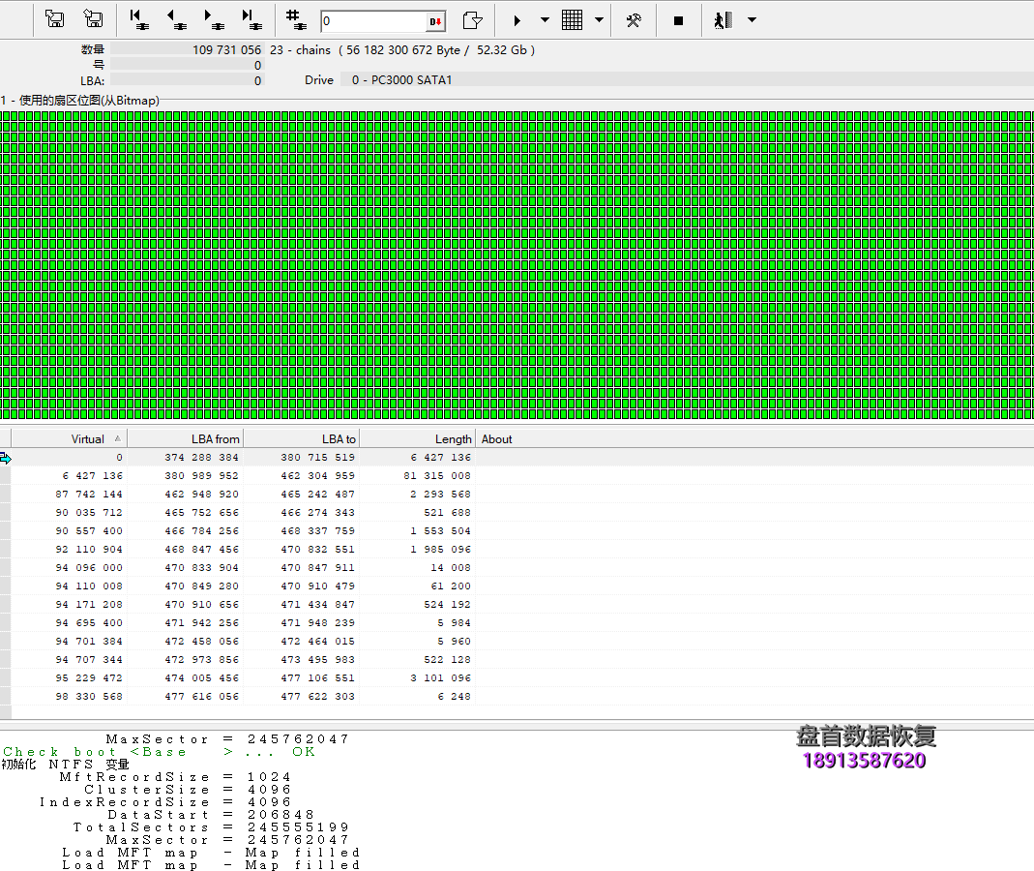Click the LBA from column header
Image resolution: width=1034 pixels, height=871 pixels.
pos(215,439)
